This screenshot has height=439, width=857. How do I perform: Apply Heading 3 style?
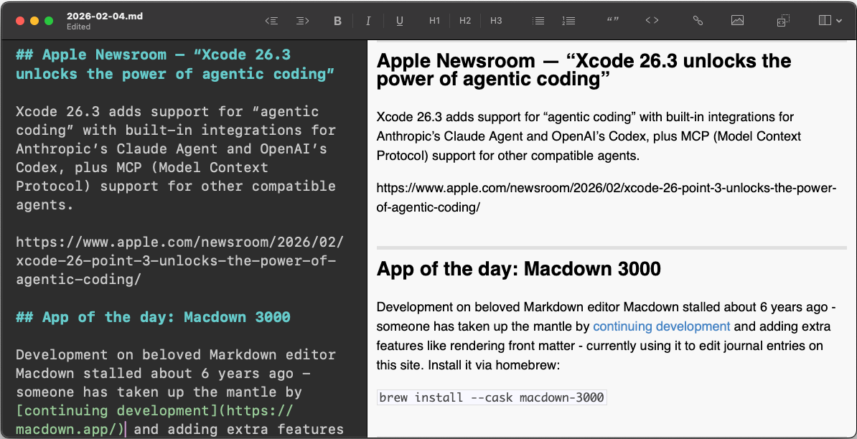(495, 21)
